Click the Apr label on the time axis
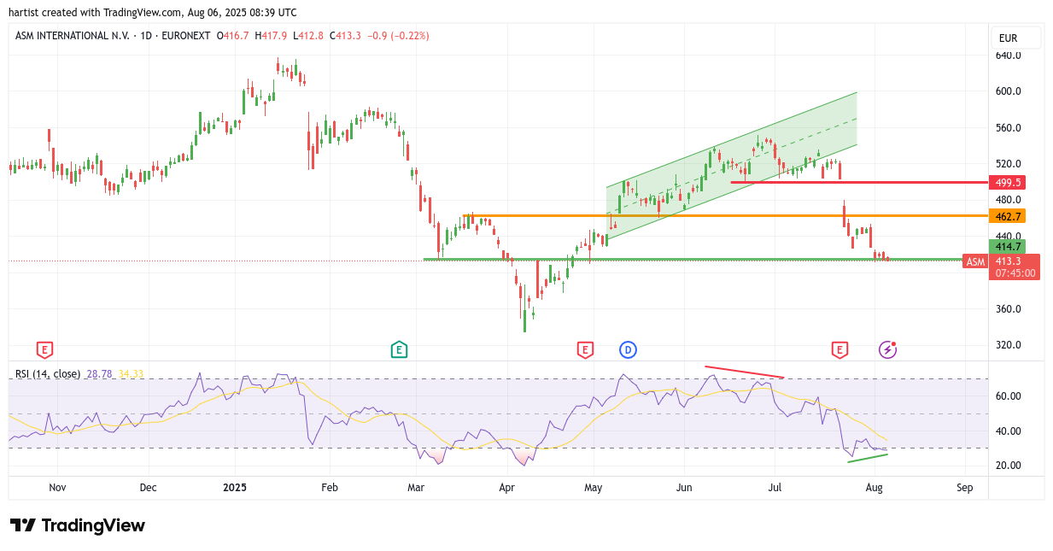This screenshot has height=551, width=1053. pyautogui.click(x=506, y=488)
